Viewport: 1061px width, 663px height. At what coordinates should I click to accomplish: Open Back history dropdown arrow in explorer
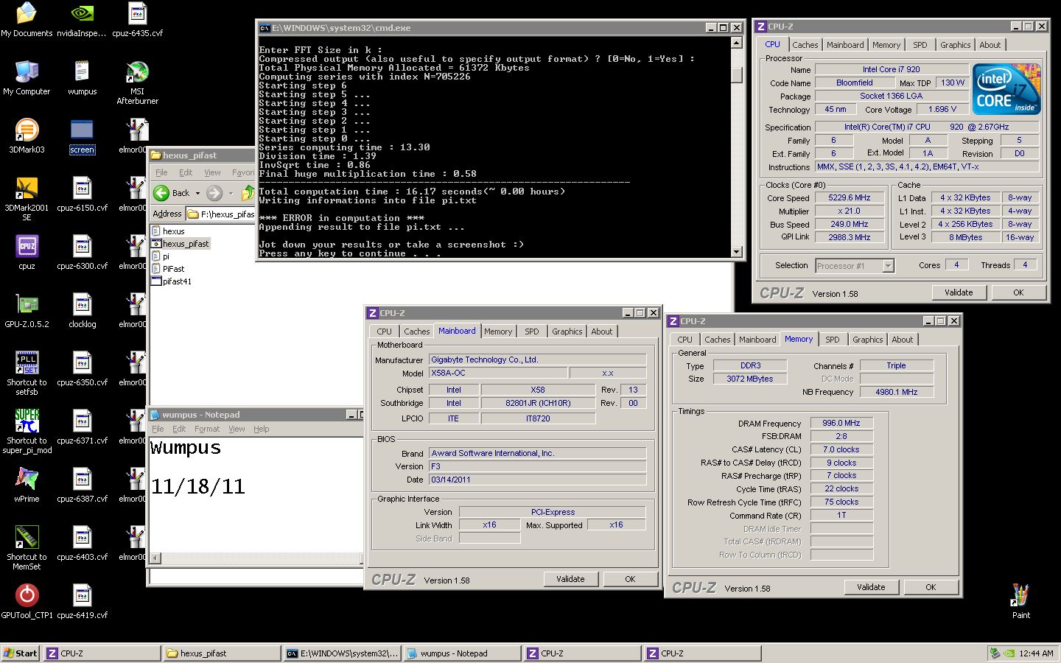pos(197,193)
